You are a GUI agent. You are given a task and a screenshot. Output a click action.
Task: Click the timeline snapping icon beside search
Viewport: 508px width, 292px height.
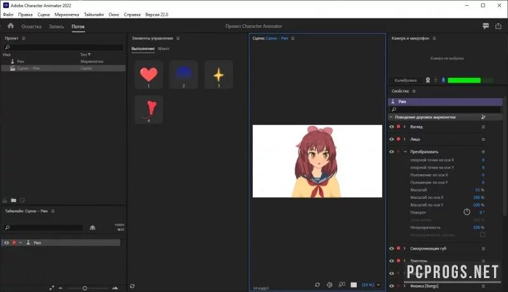click(92, 227)
